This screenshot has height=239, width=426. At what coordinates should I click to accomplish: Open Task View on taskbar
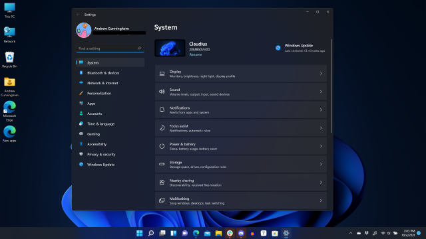coord(162,233)
